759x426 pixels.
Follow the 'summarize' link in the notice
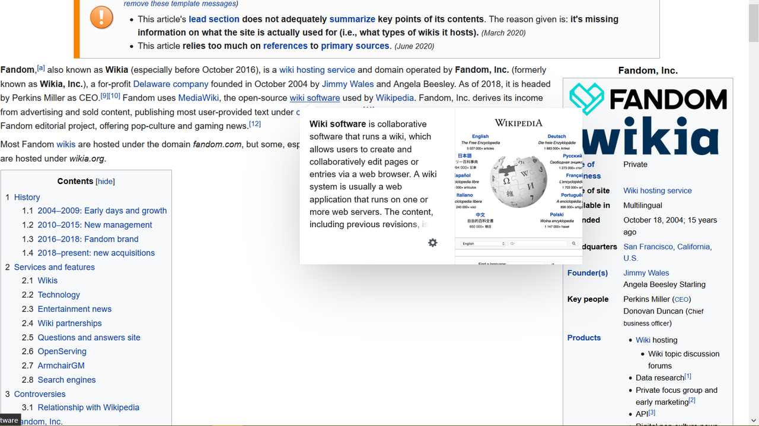352,19
